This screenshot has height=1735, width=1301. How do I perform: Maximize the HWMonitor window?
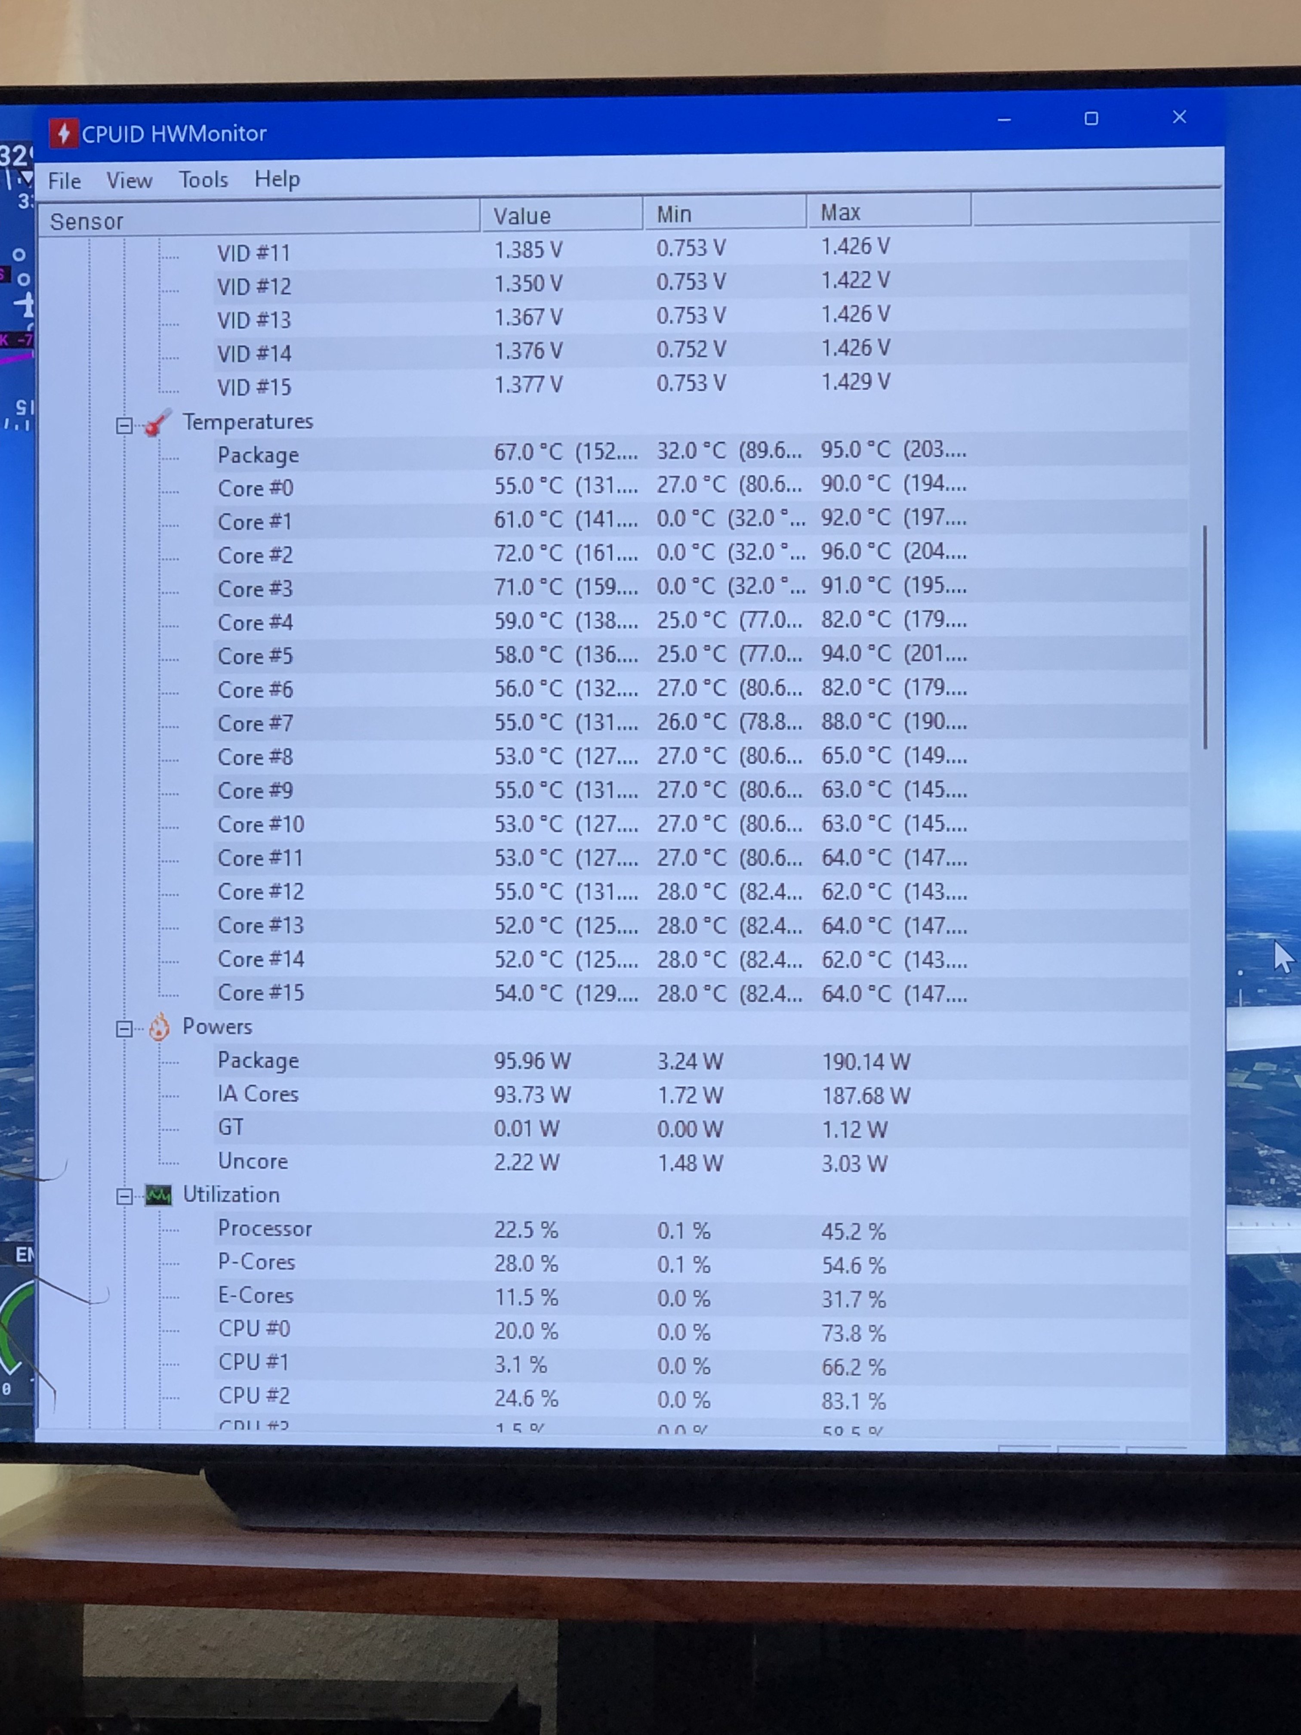pos(1091,118)
